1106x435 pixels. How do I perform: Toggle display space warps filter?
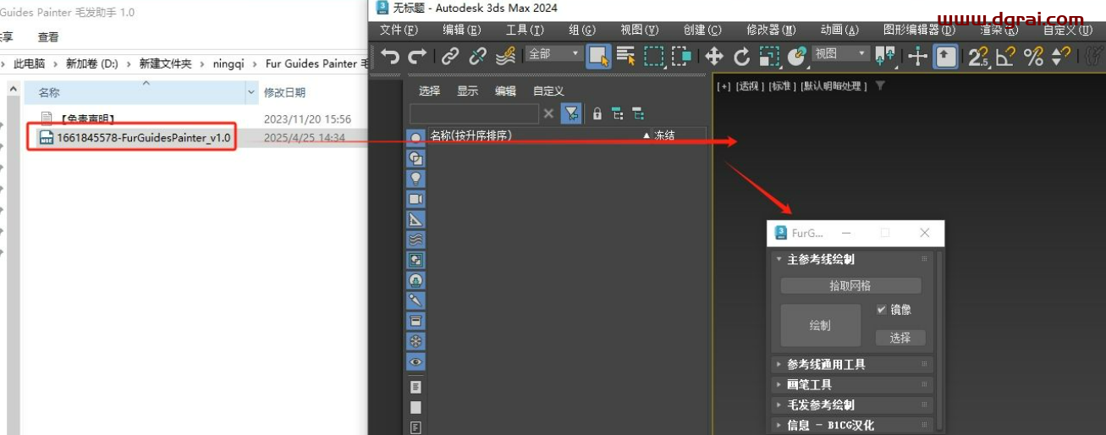pos(415,240)
